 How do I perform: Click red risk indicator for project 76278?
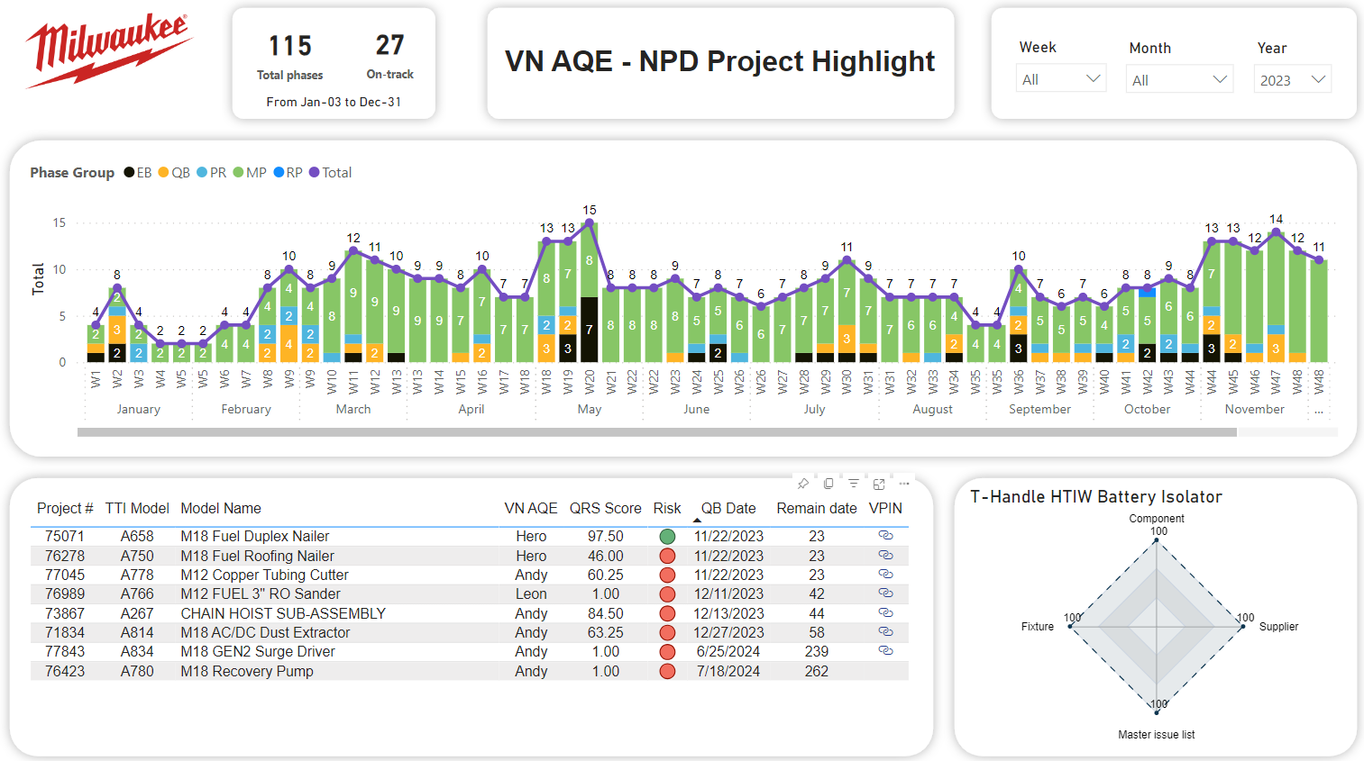point(667,556)
